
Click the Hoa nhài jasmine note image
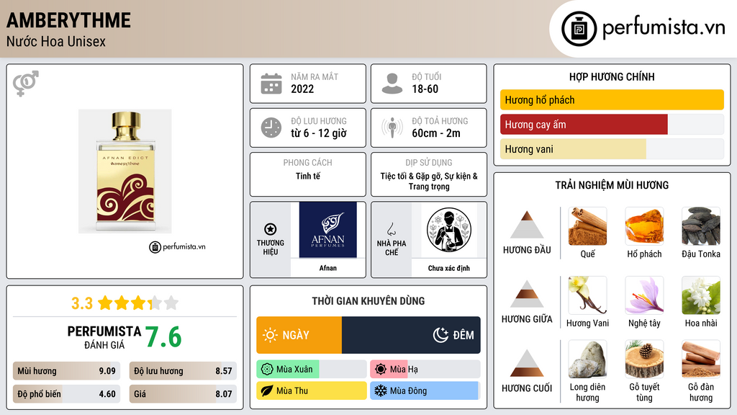[701, 295]
